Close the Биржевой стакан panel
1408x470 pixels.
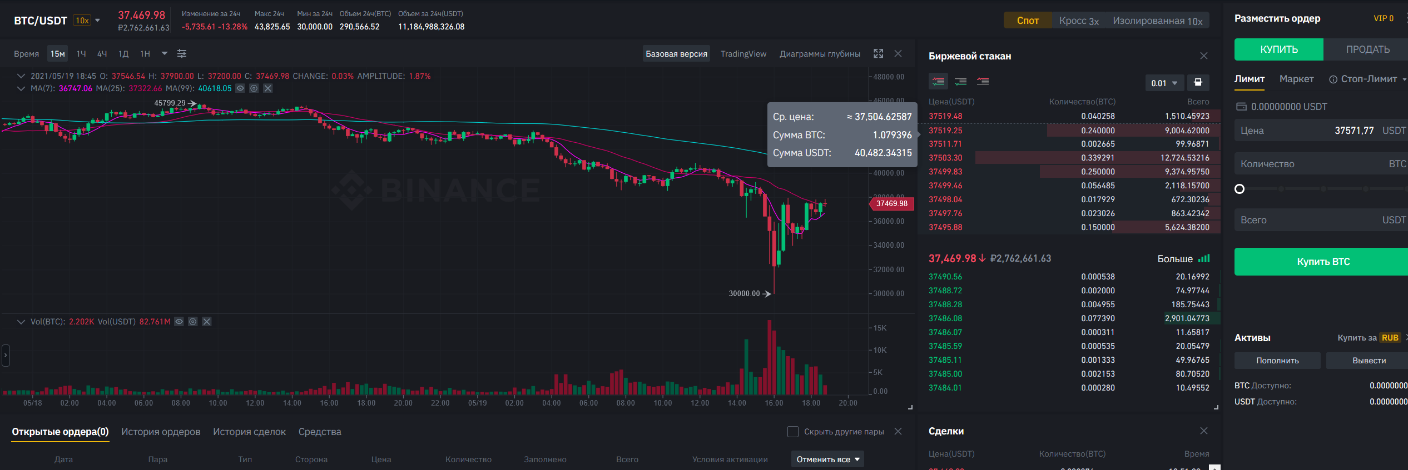click(x=1203, y=56)
